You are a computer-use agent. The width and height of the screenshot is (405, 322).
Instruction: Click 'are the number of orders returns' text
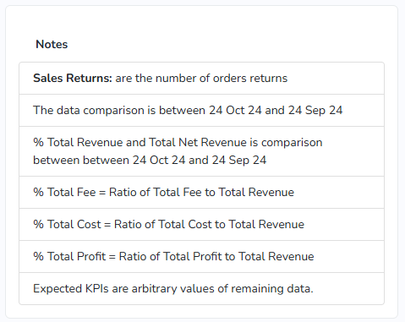coord(201,78)
